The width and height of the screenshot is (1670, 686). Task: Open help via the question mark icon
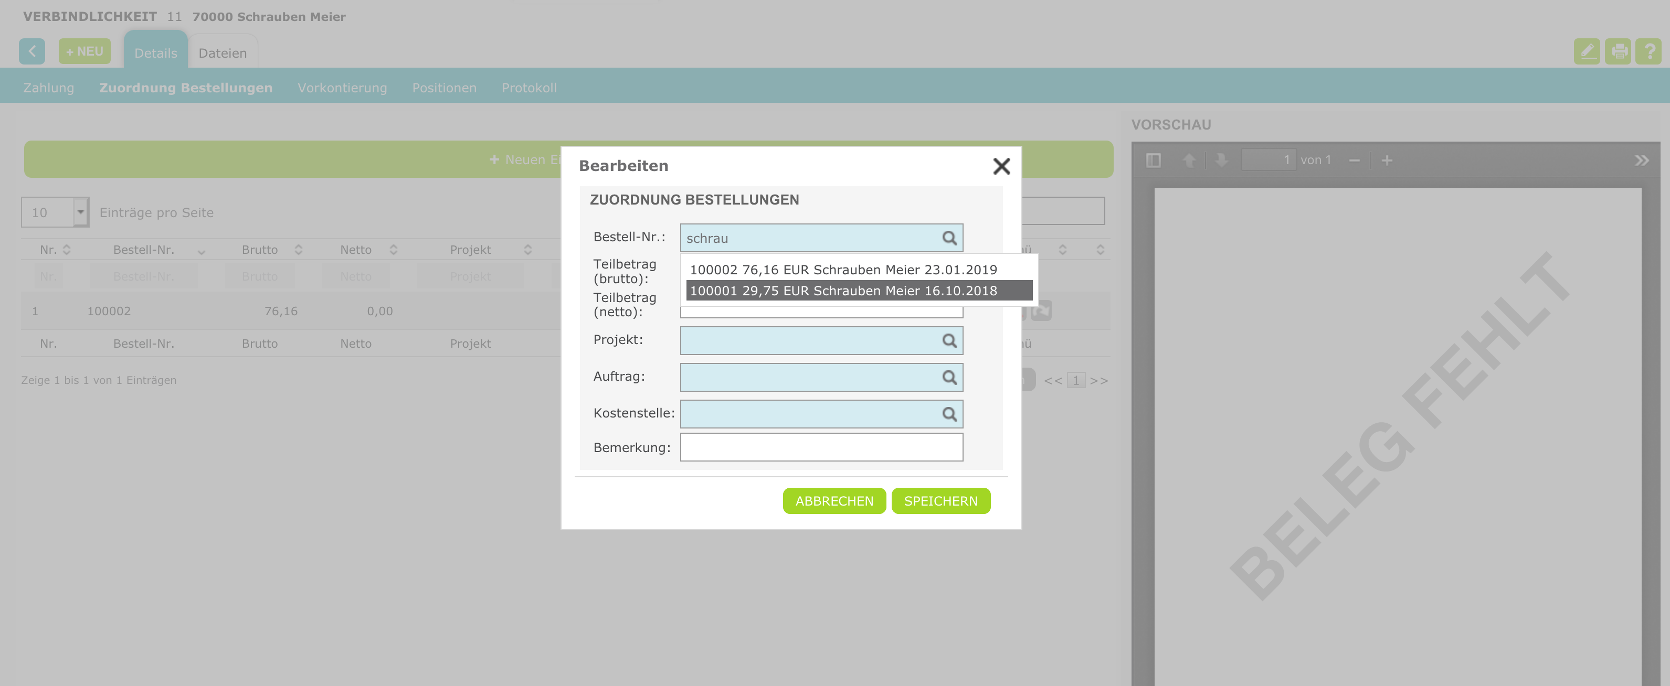(x=1648, y=51)
